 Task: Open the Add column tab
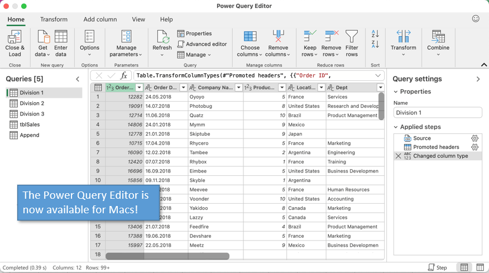(100, 20)
